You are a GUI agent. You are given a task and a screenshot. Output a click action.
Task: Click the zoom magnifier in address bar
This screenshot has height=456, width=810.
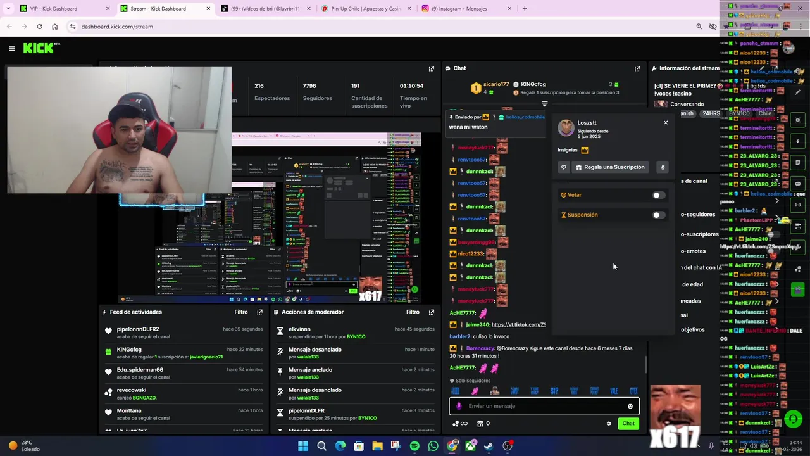[699, 27]
